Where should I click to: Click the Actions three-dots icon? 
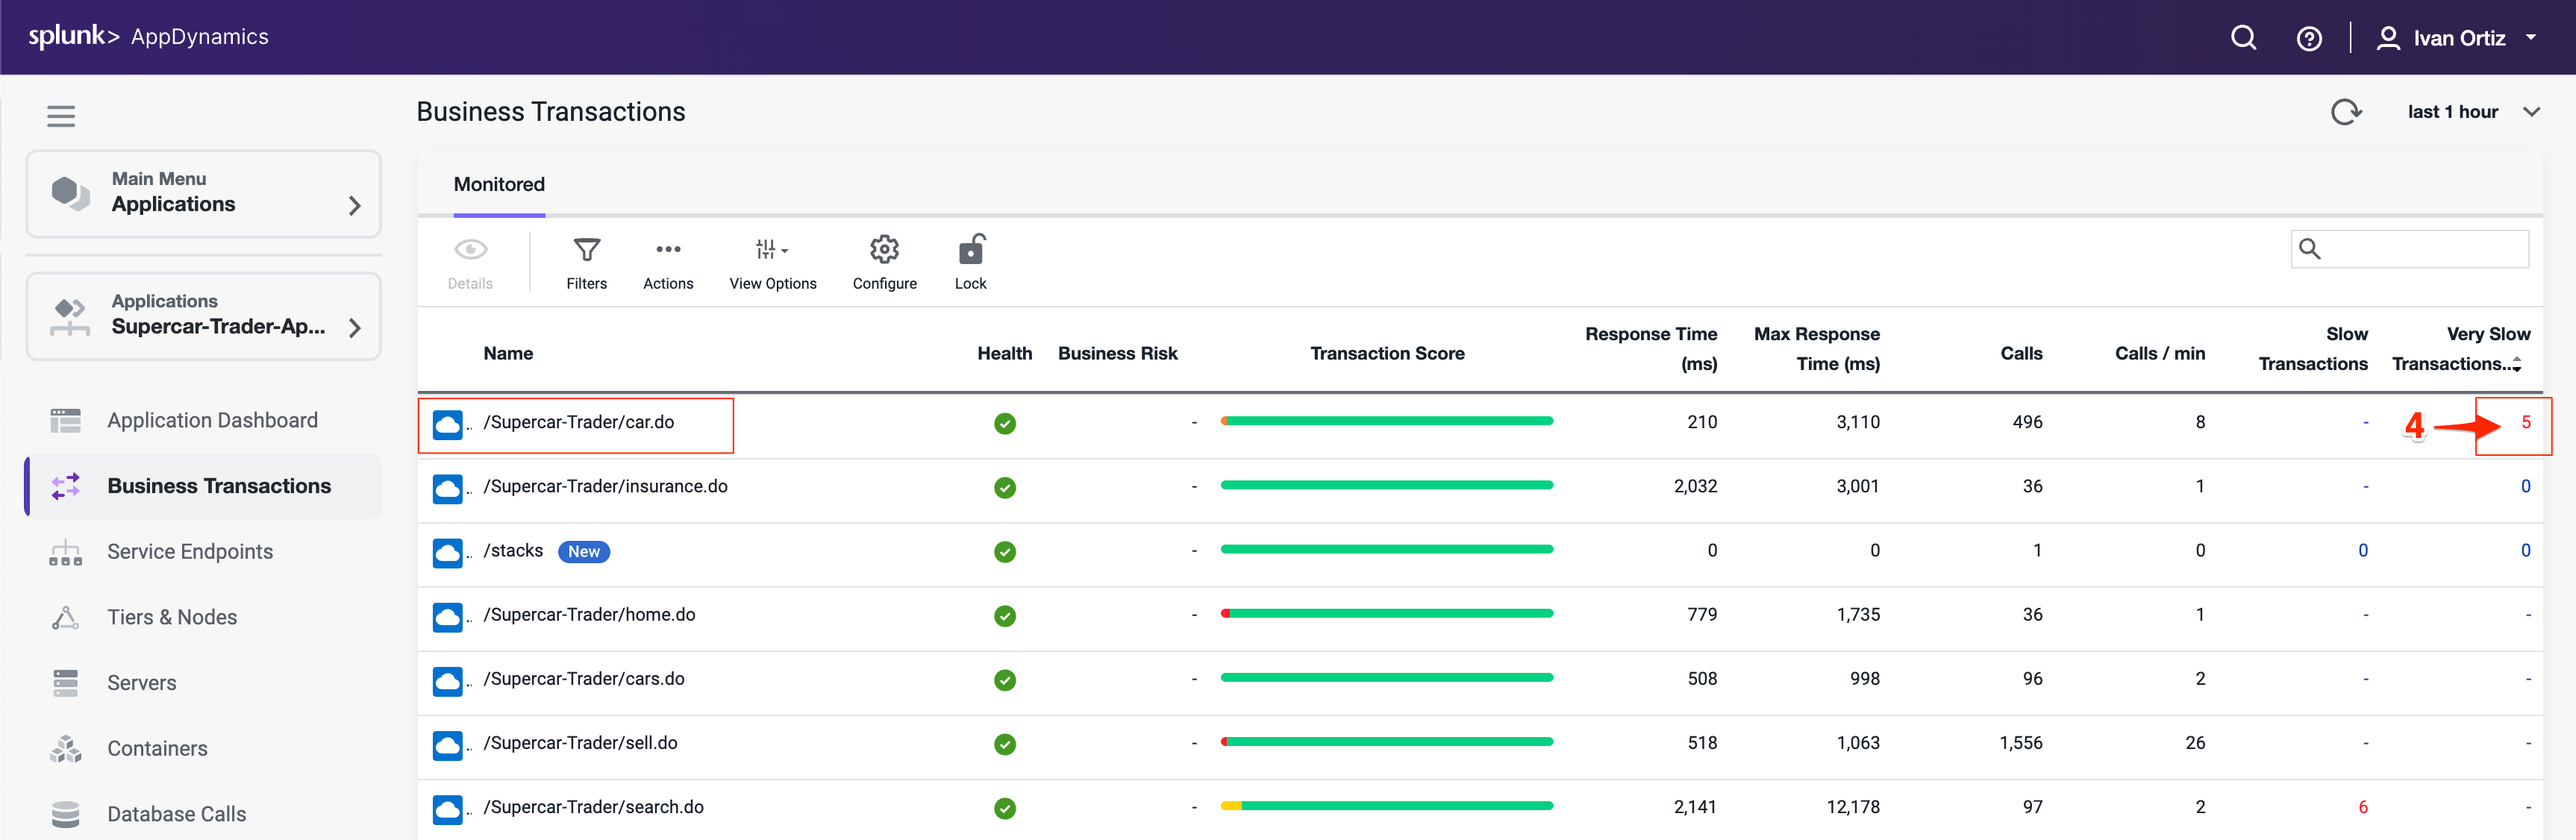668,250
